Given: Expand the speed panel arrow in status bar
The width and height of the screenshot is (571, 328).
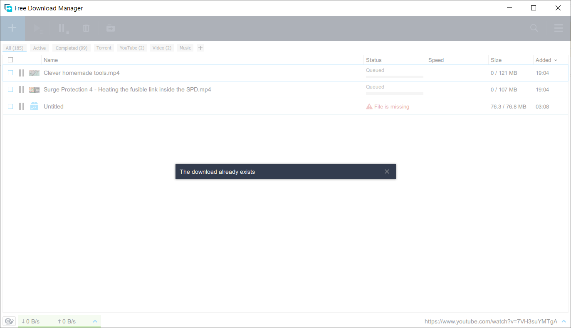Looking at the screenshot, I should tap(95, 321).
